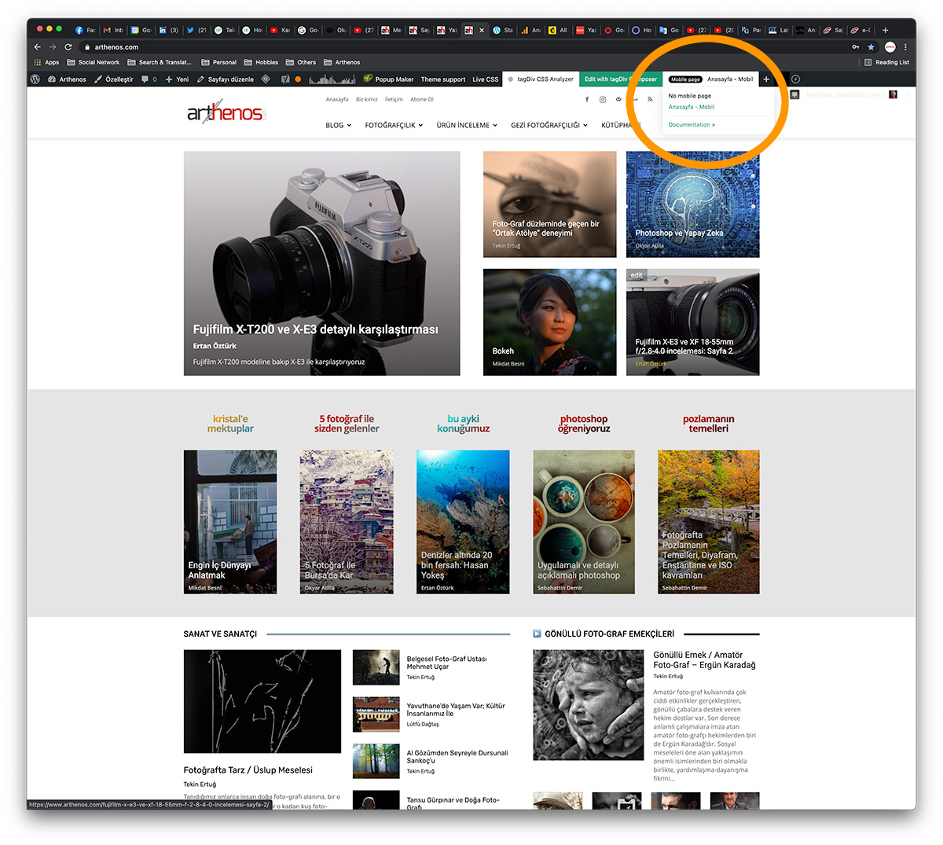Click plus icon beside Anasayfa - Mobil

(766, 79)
